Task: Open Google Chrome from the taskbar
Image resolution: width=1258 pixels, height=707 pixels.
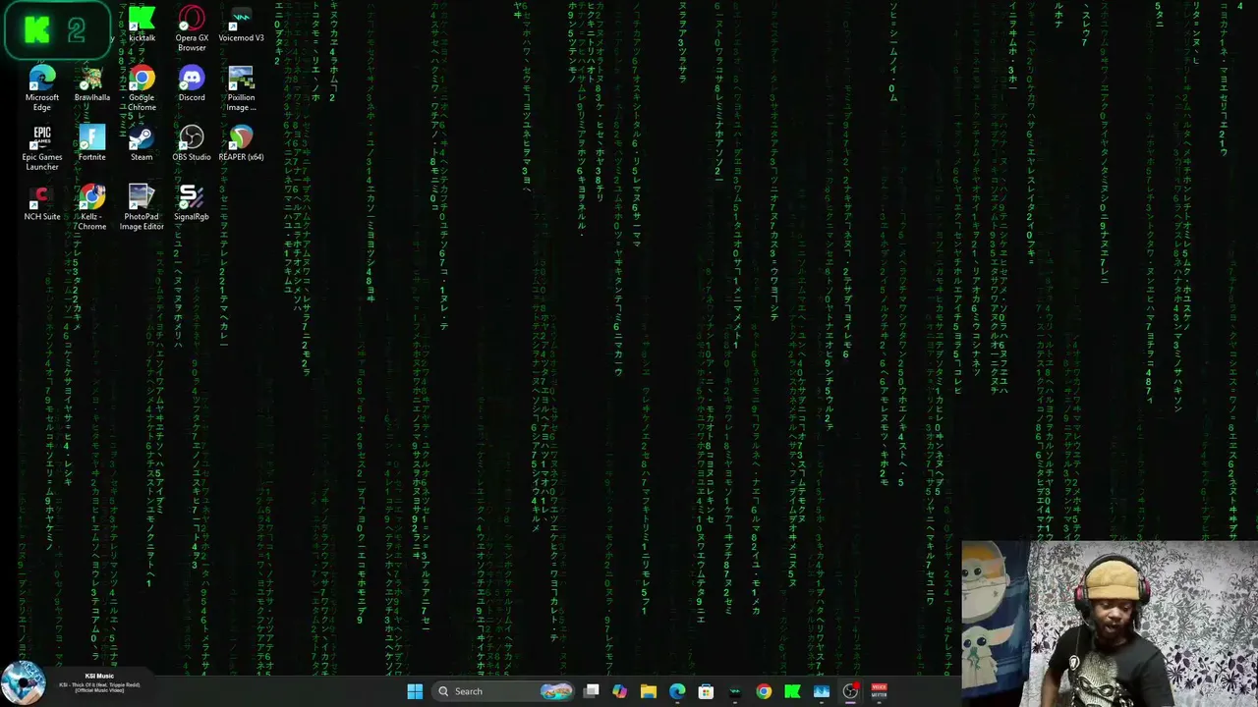Action: 764,691
